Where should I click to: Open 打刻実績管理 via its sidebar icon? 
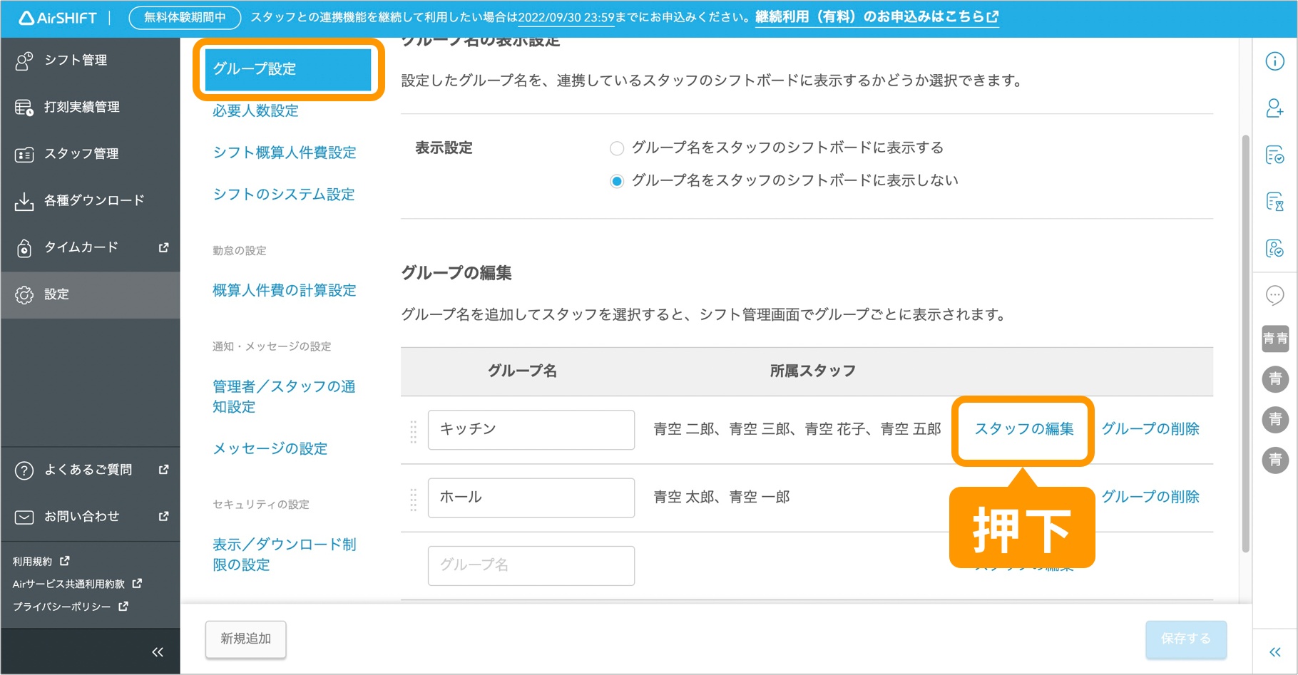click(x=24, y=107)
